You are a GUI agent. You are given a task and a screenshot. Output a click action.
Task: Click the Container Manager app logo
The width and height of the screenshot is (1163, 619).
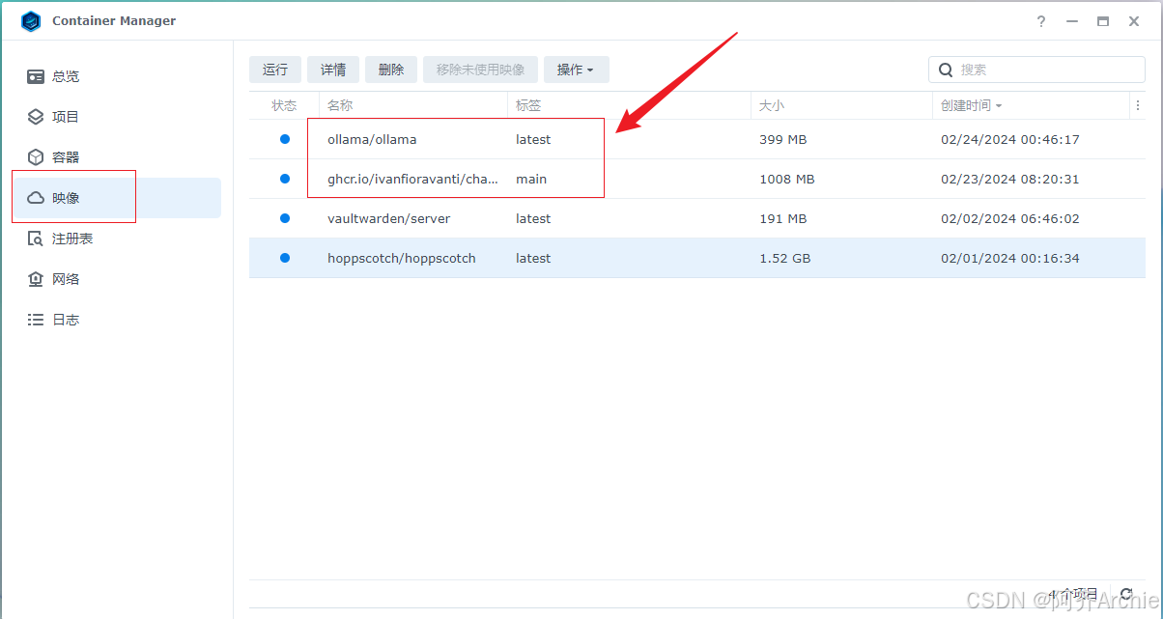click(x=31, y=21)
